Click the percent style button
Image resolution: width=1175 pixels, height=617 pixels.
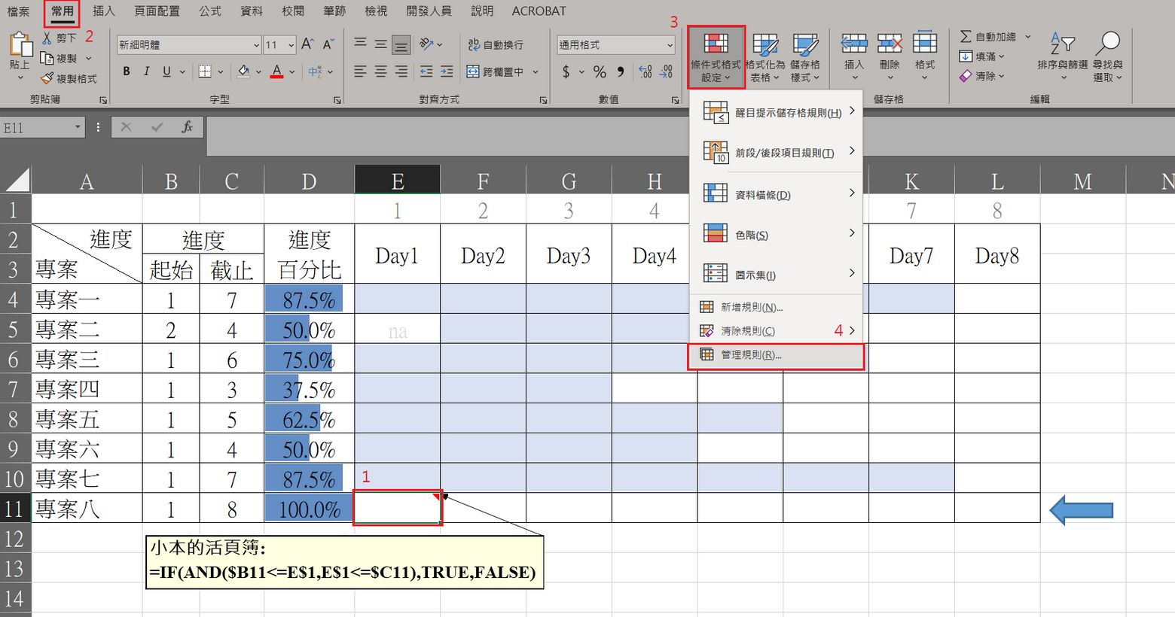click(600, 71)
